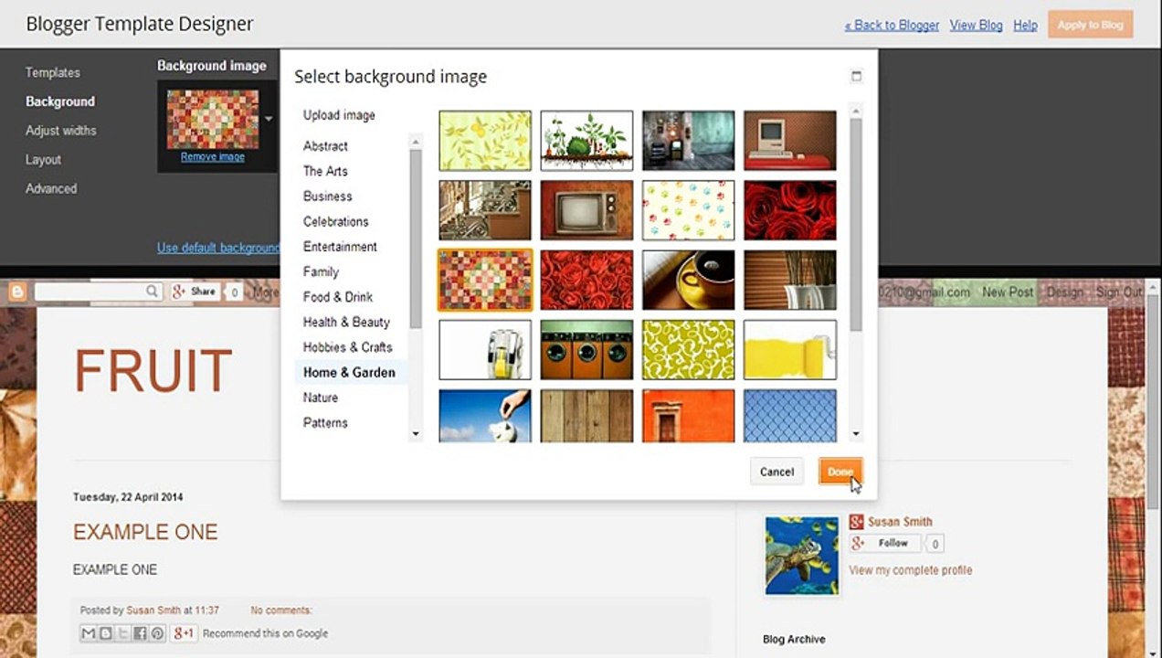1162x658 pixels.
Task: Click the blog navbar search field
Action: [x=90, y=292]
